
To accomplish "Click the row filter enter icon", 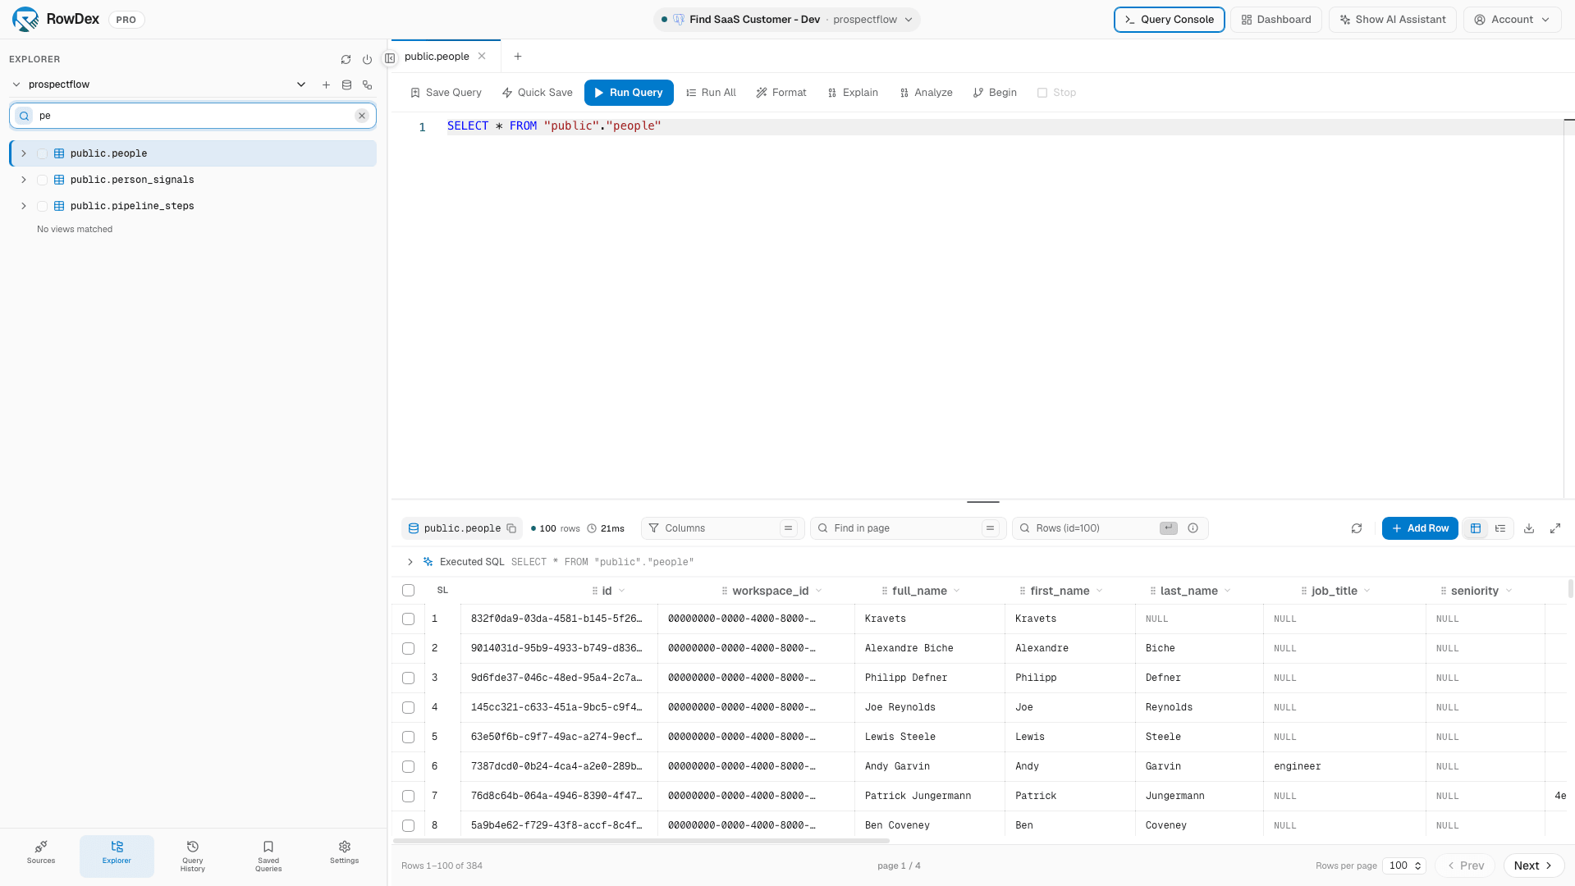I will point(1168,528).
